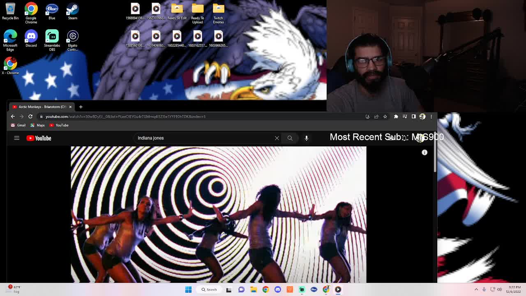Open Chrome media controls icon
Image resolution: width=526 pixels, height=296 pixels.
pyautogui.click(x=405, y=116)
